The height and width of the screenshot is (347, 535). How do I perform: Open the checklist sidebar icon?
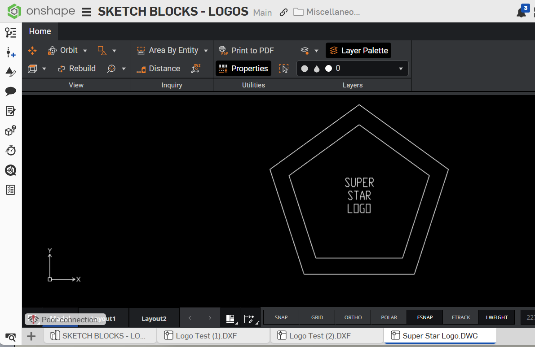pyautogui.click(x=11, y=190)
